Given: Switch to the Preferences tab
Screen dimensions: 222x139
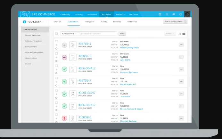Looking at the screenshot, I should click(132, 22).
